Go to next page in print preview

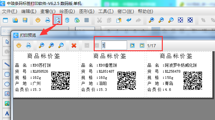click(132, 45)
